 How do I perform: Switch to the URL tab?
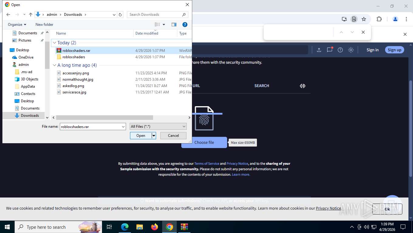[x=196, y=86]
